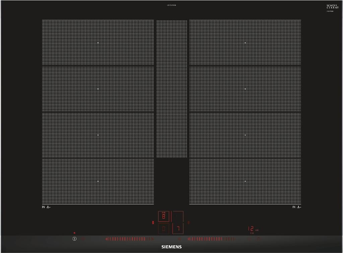Touch the bottom-left cooking zone
343x253 pixels.
pyautogui.click(x=98, y=181)
